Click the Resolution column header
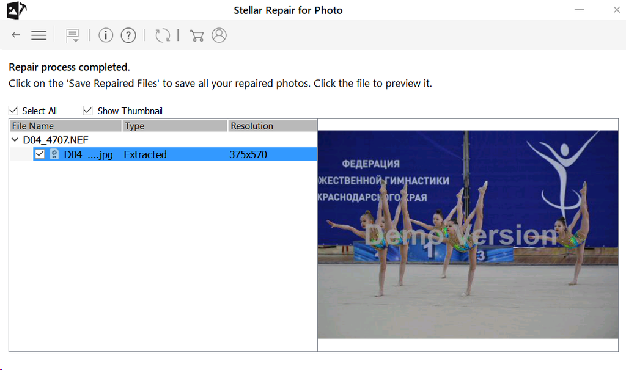 pyautogui.click(x=271, y=126)
